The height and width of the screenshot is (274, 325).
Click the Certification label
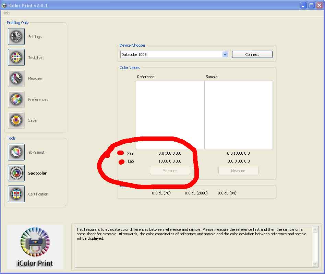[38, 194]
